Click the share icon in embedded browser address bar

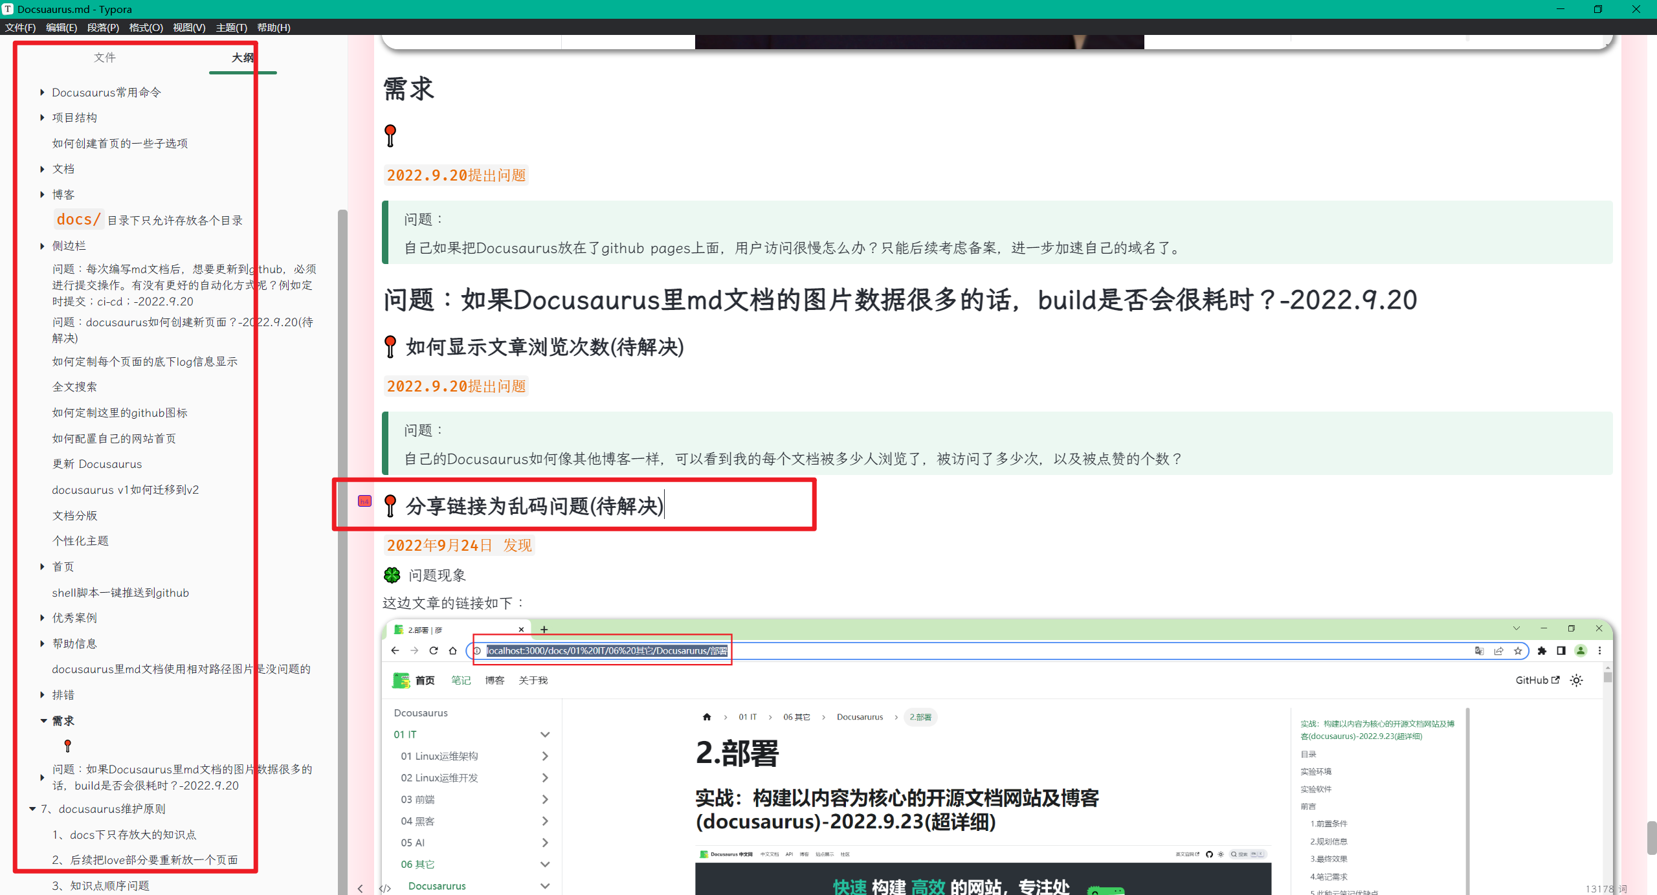1498,650
